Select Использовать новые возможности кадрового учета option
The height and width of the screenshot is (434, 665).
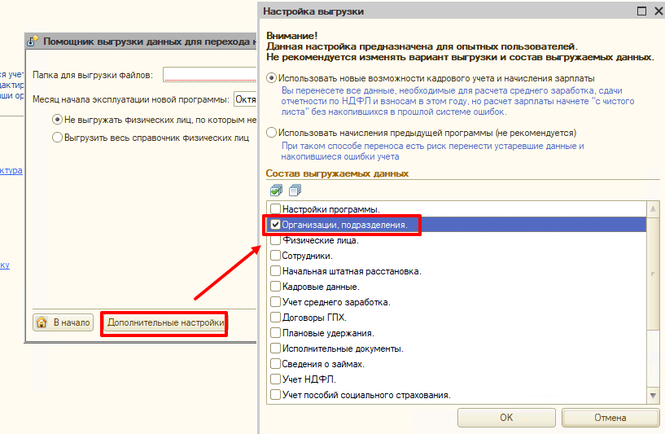[x=272, y=78]
